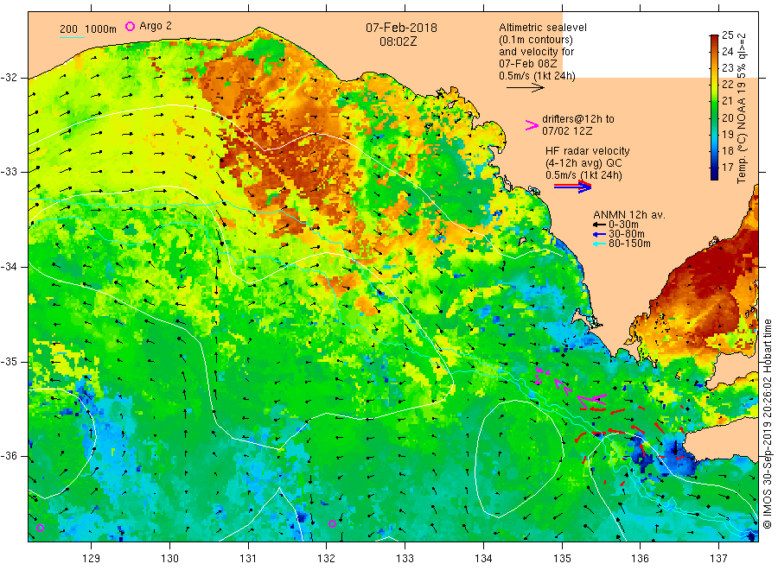Click the 'ANMN 12h av.' heading

click(x=629, y=215)
